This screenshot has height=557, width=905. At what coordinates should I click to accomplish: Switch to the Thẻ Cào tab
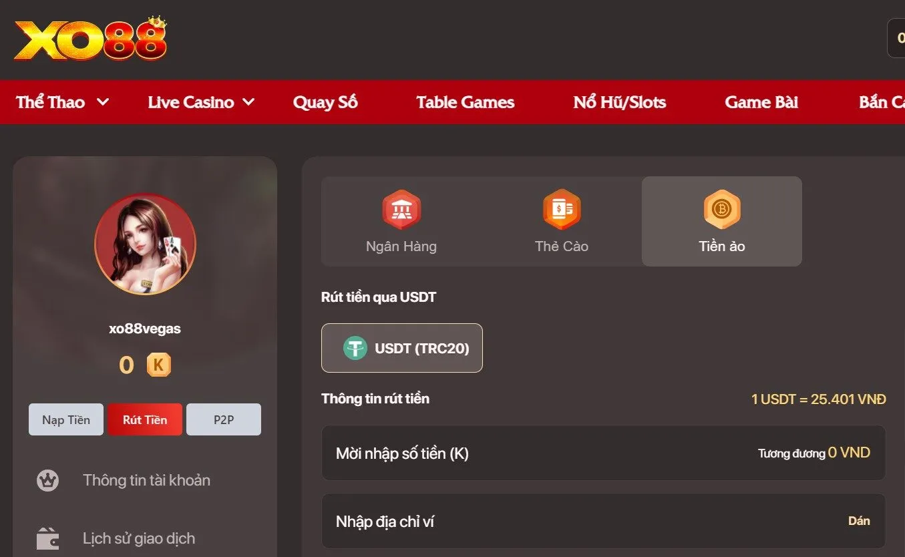pos(562,221)
